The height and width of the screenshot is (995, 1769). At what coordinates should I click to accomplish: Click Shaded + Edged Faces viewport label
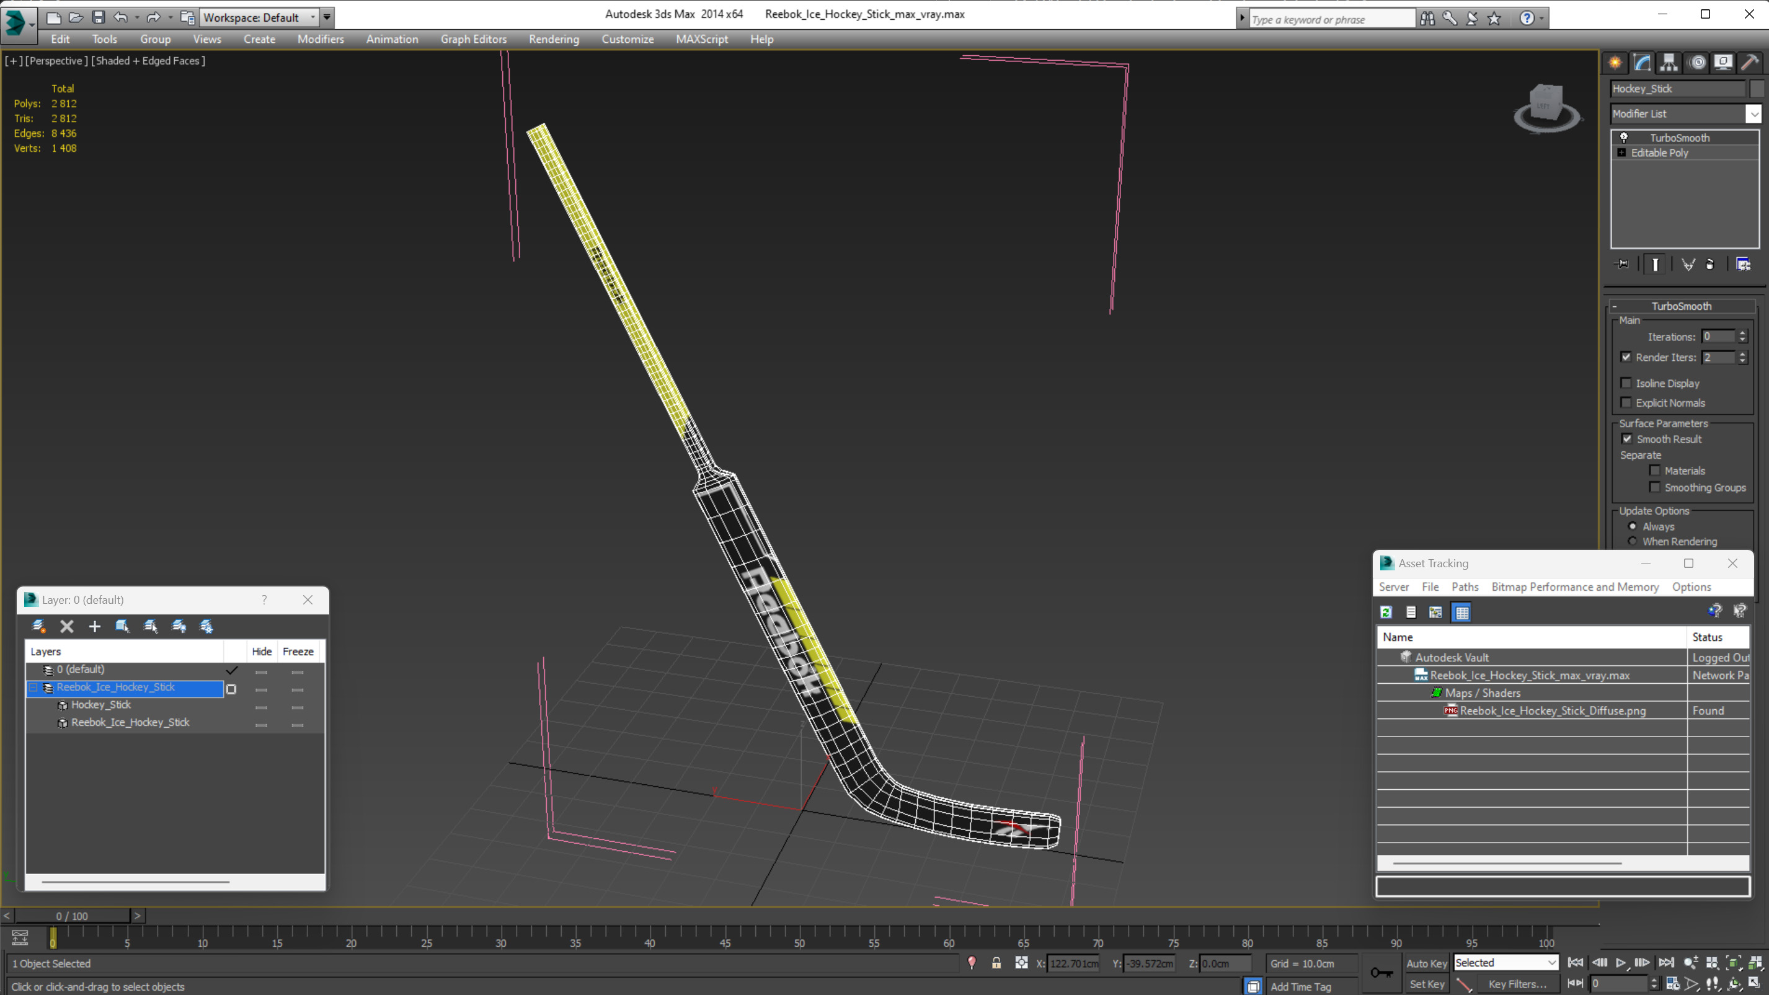(148, 60)
